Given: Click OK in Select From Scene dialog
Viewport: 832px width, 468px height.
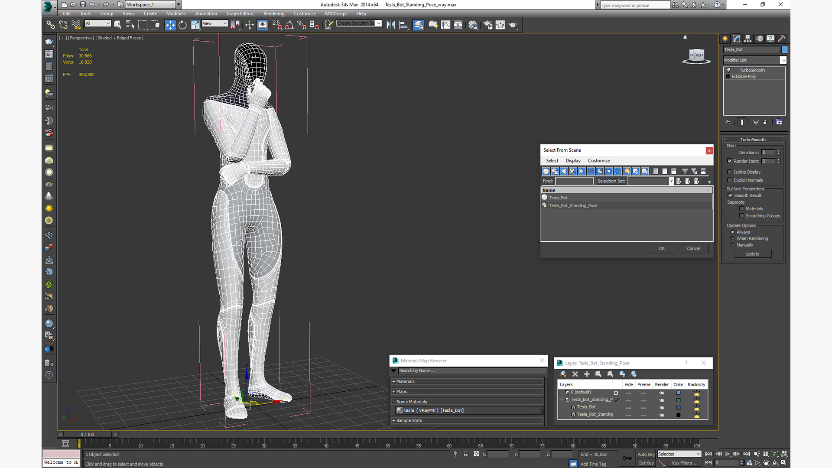Looking at the screenshot, I should coord(662,249).
